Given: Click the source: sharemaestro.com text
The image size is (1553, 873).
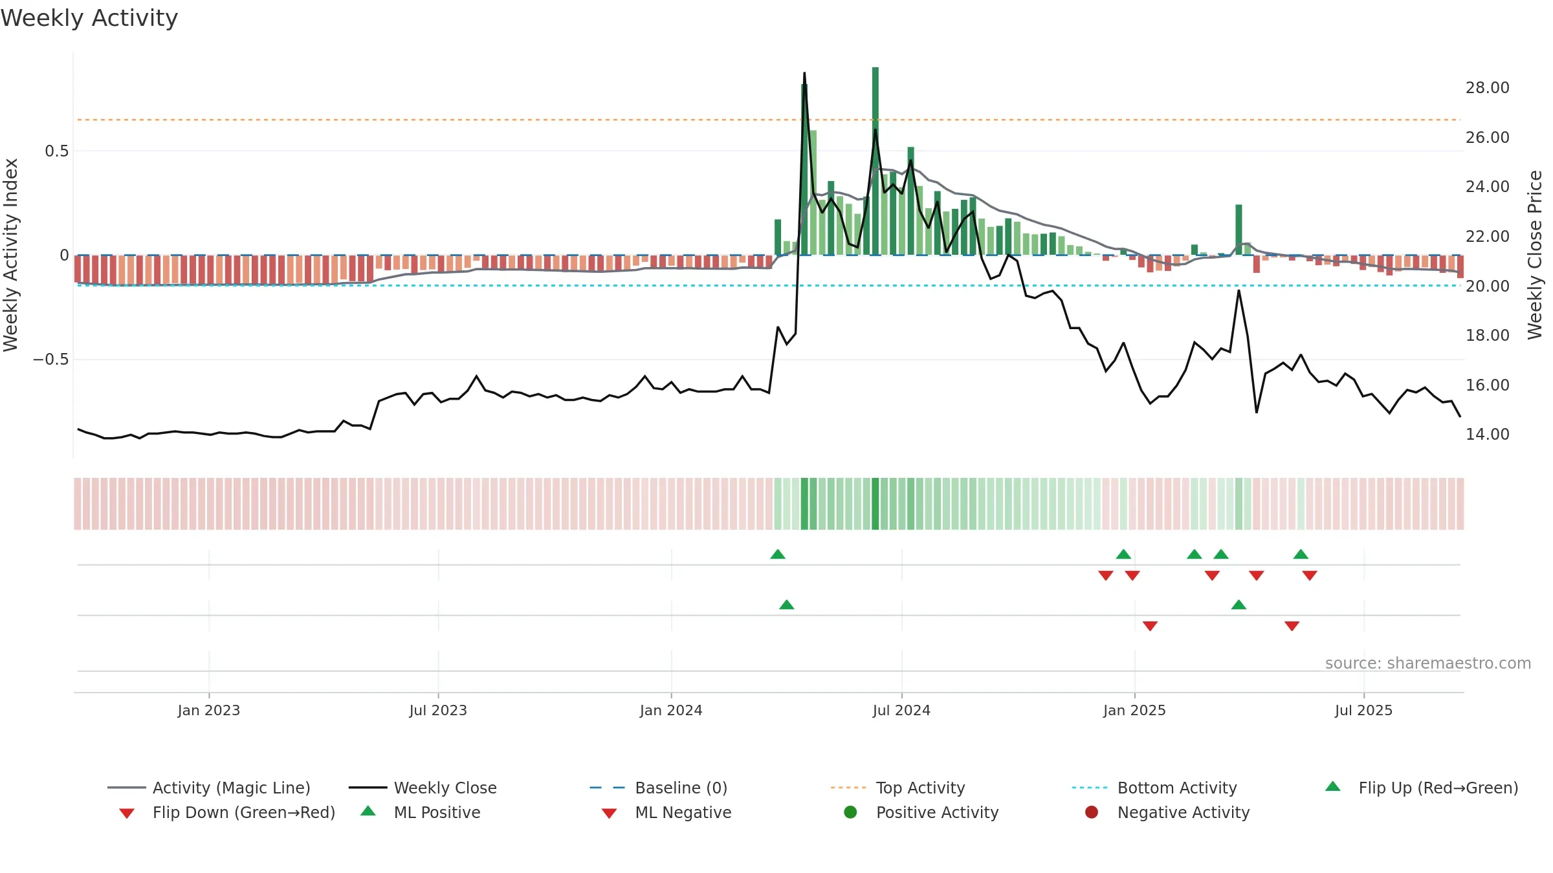Looking at the screenshot, I should (x=1428, y=663).
